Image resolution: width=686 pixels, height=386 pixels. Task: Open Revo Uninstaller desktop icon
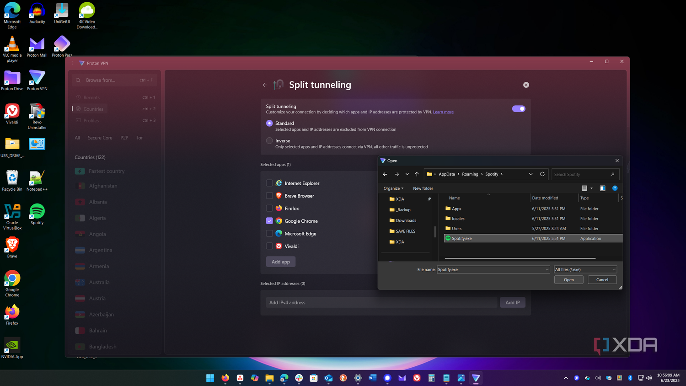pos(37,116)
